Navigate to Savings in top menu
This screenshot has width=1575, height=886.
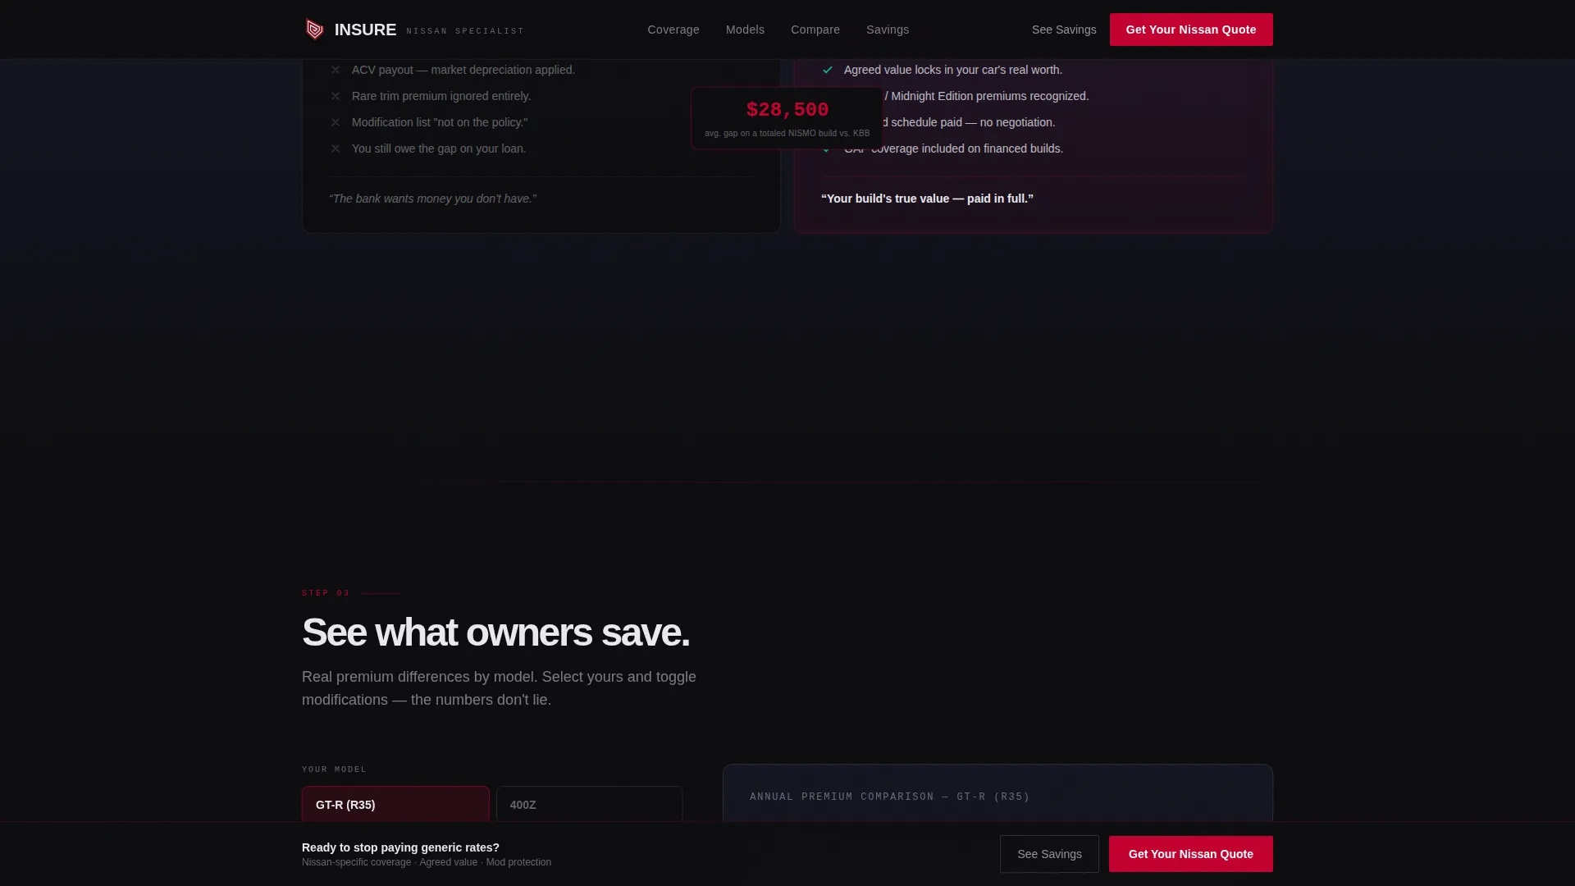tap(888, 30)
